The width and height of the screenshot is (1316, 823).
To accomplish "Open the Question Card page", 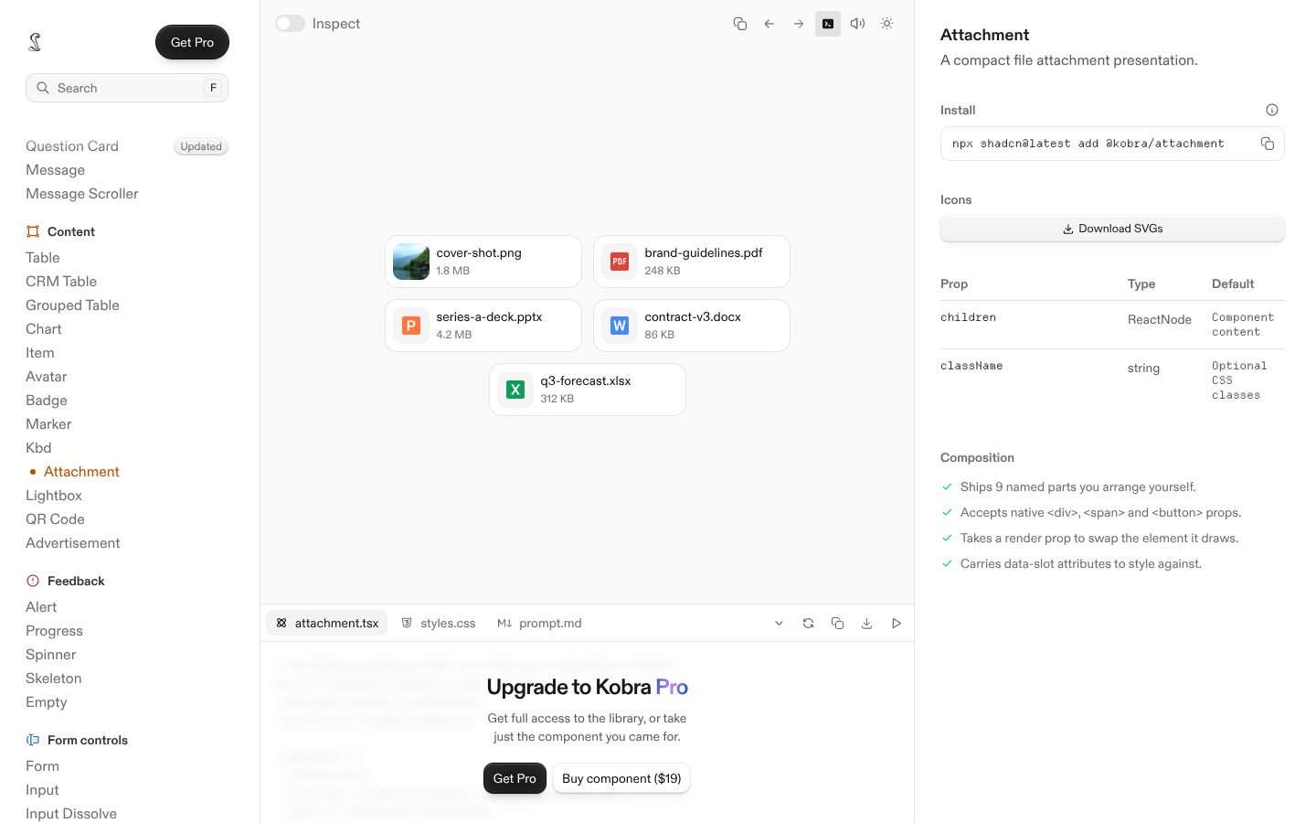I will click(x=72, y=146).
